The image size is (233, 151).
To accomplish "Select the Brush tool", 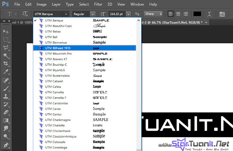I will (6, 89).
